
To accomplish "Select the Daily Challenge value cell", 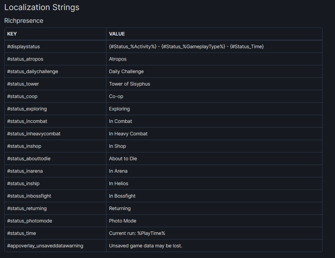I will coord(126,71).
